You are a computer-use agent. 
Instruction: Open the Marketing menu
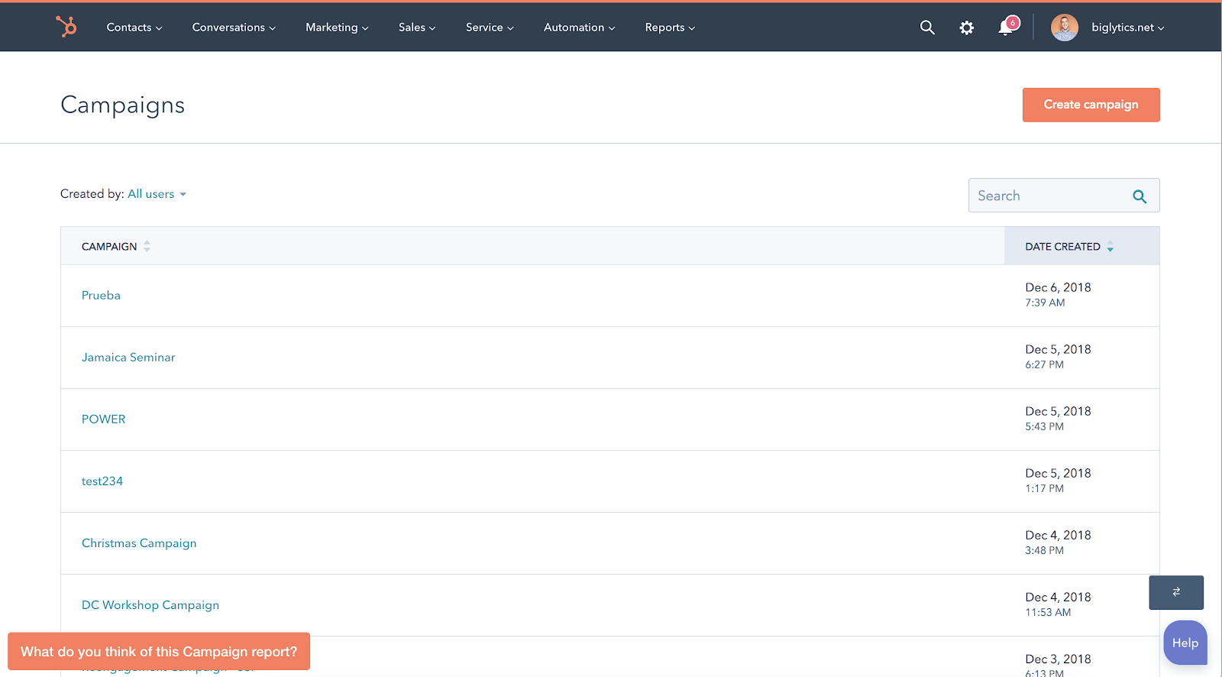coord(337,28)
